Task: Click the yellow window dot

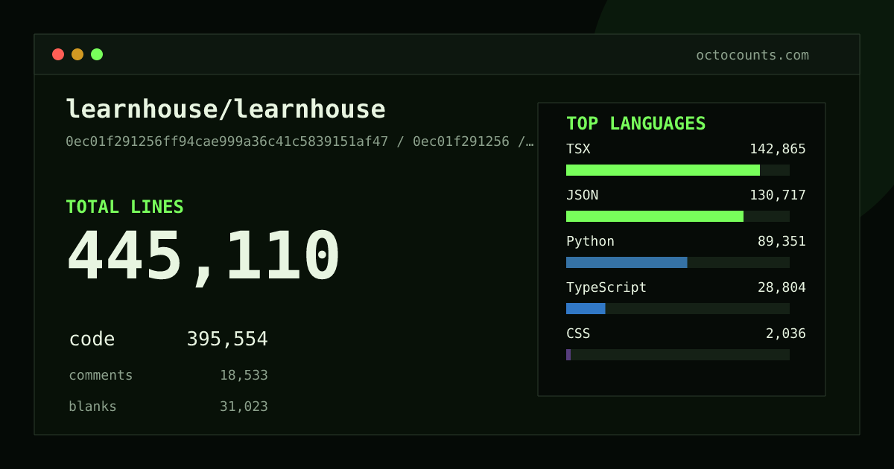Action: [77, 54]
